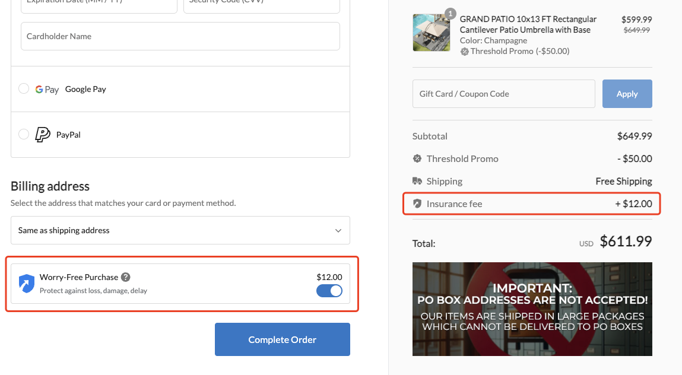This screenshot has height=375, width=682.
Task: Click the Google Pay logo
Action: (x=47, y=90)
